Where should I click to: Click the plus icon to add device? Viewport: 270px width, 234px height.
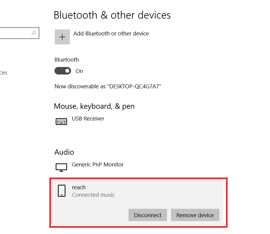62,37
